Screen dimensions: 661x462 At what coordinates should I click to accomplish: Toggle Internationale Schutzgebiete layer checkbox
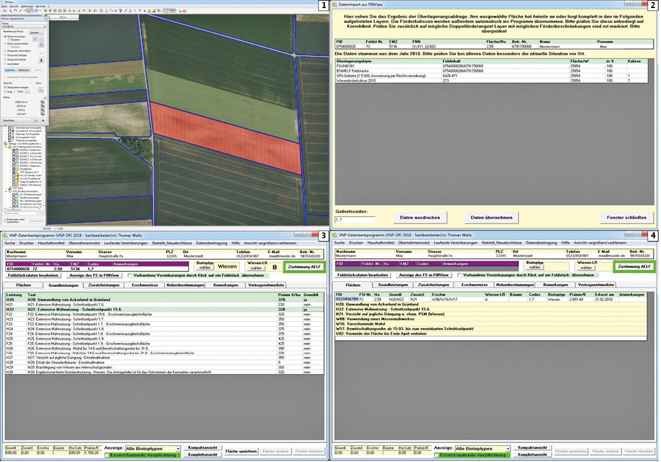tap(10, 128)
